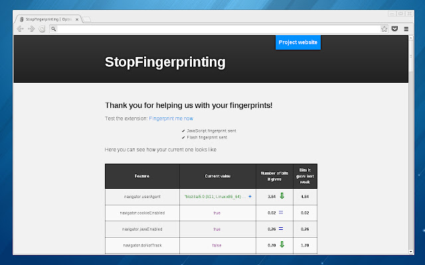This screenshot has height=265, width=425.
Task: Click true value in javaEnabled row
Action: click(x=217, y=229)
